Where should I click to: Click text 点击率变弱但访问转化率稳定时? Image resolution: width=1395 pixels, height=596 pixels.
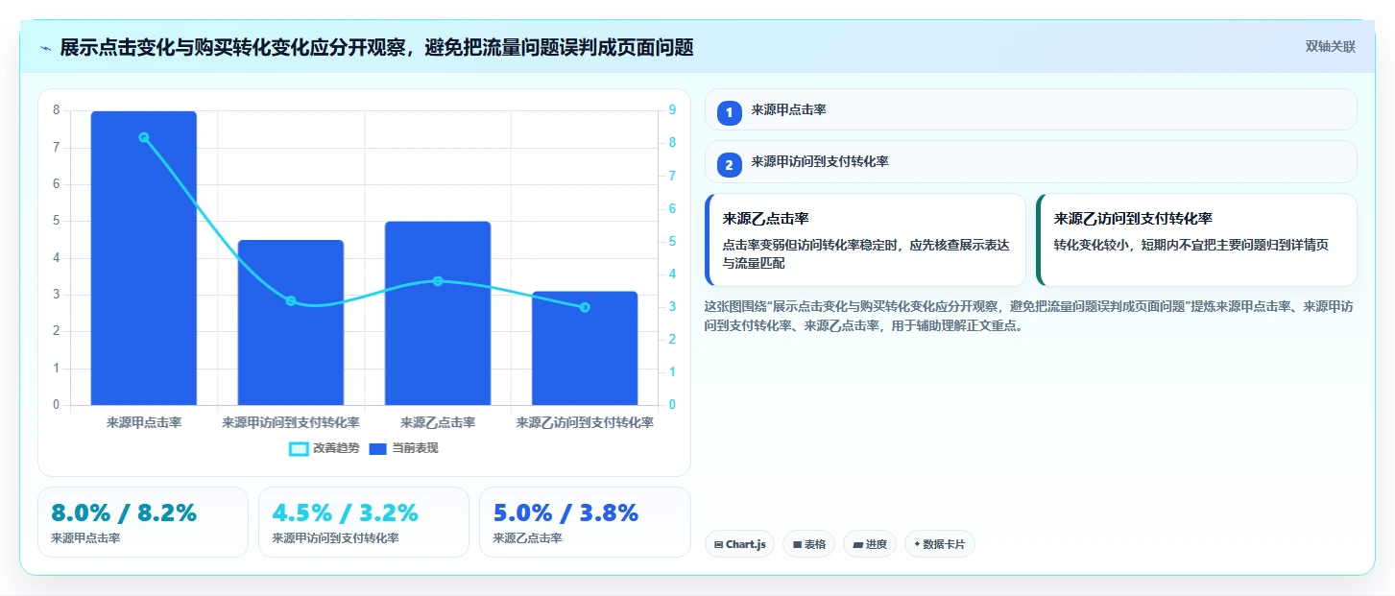pos(810,245)
